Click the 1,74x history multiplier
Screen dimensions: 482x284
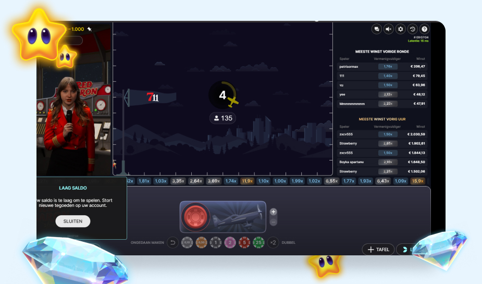pyautogui.click(x=231, y=181)
